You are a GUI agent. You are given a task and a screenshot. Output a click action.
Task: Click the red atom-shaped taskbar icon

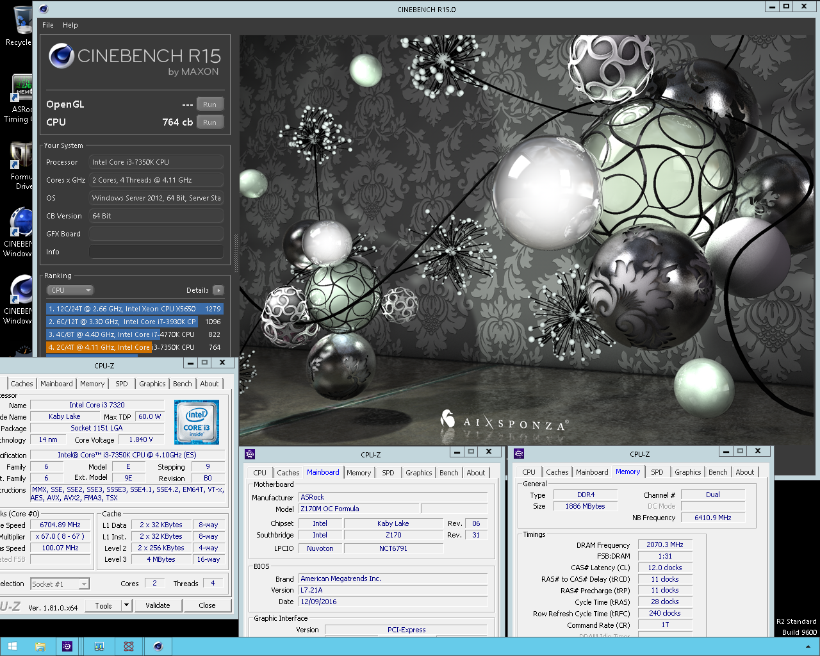point(129,646)
